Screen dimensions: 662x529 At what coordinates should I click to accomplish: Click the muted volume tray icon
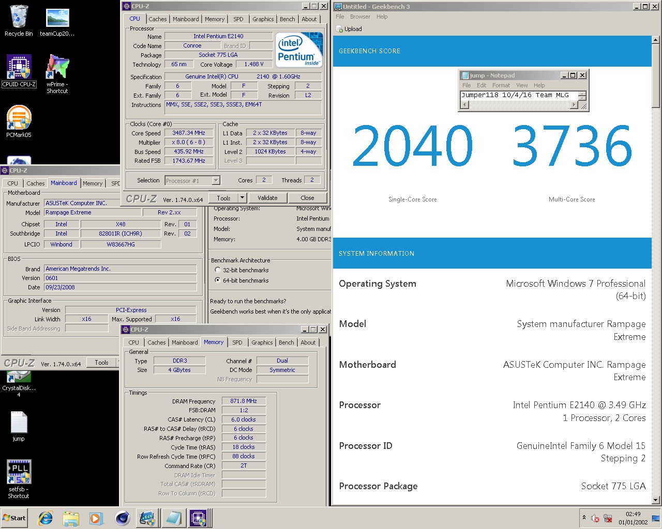click(595, 518)
